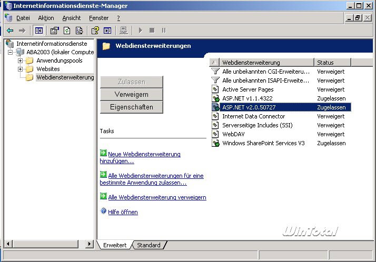Restore the inner MDI child window
The width and height of the screenshot is (376, 262).
(x=358, y=18)
